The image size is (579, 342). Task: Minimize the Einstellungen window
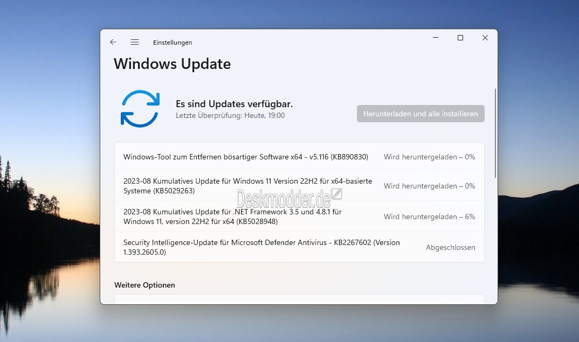[436, 38]
